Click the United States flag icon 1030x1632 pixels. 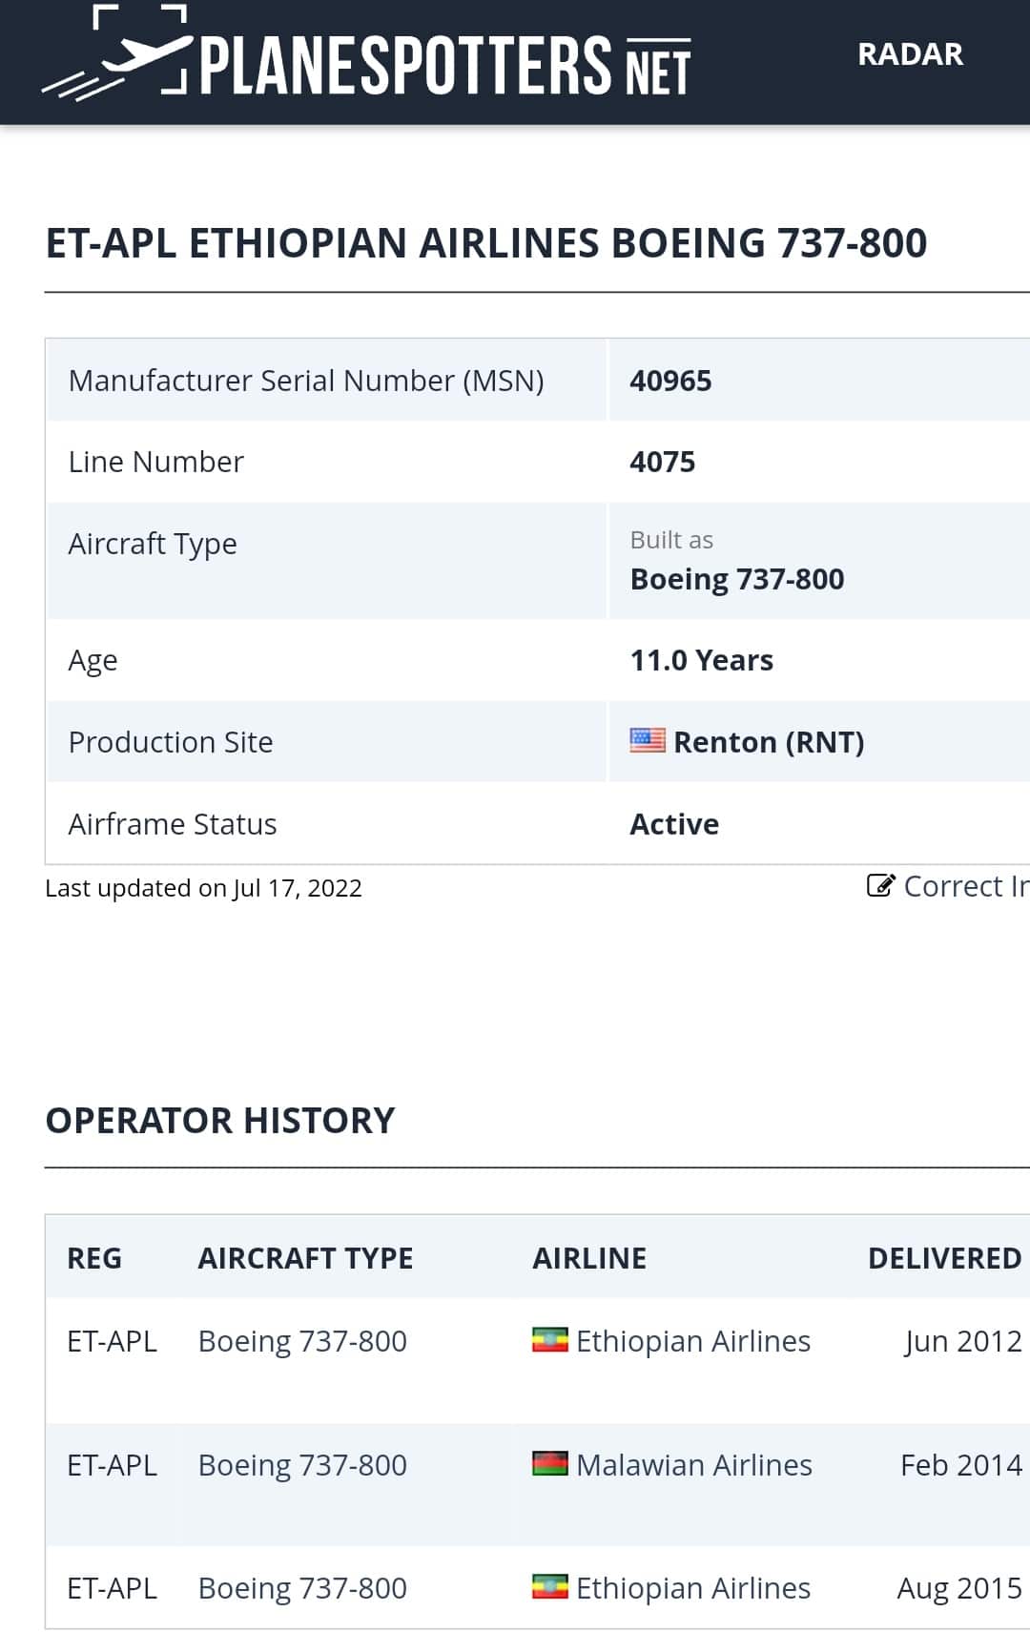tap(648, 740)
